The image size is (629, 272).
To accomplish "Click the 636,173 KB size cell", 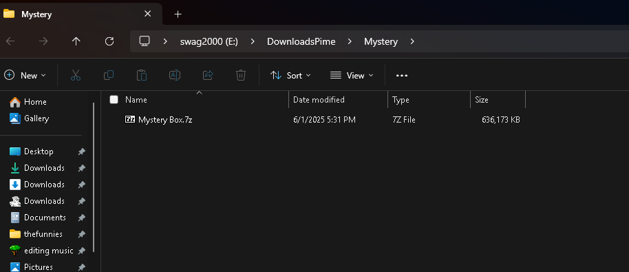I will (500, 120).
